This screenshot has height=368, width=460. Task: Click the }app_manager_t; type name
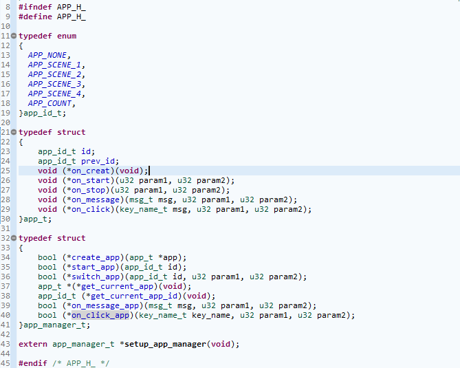[x=54, y=325]
